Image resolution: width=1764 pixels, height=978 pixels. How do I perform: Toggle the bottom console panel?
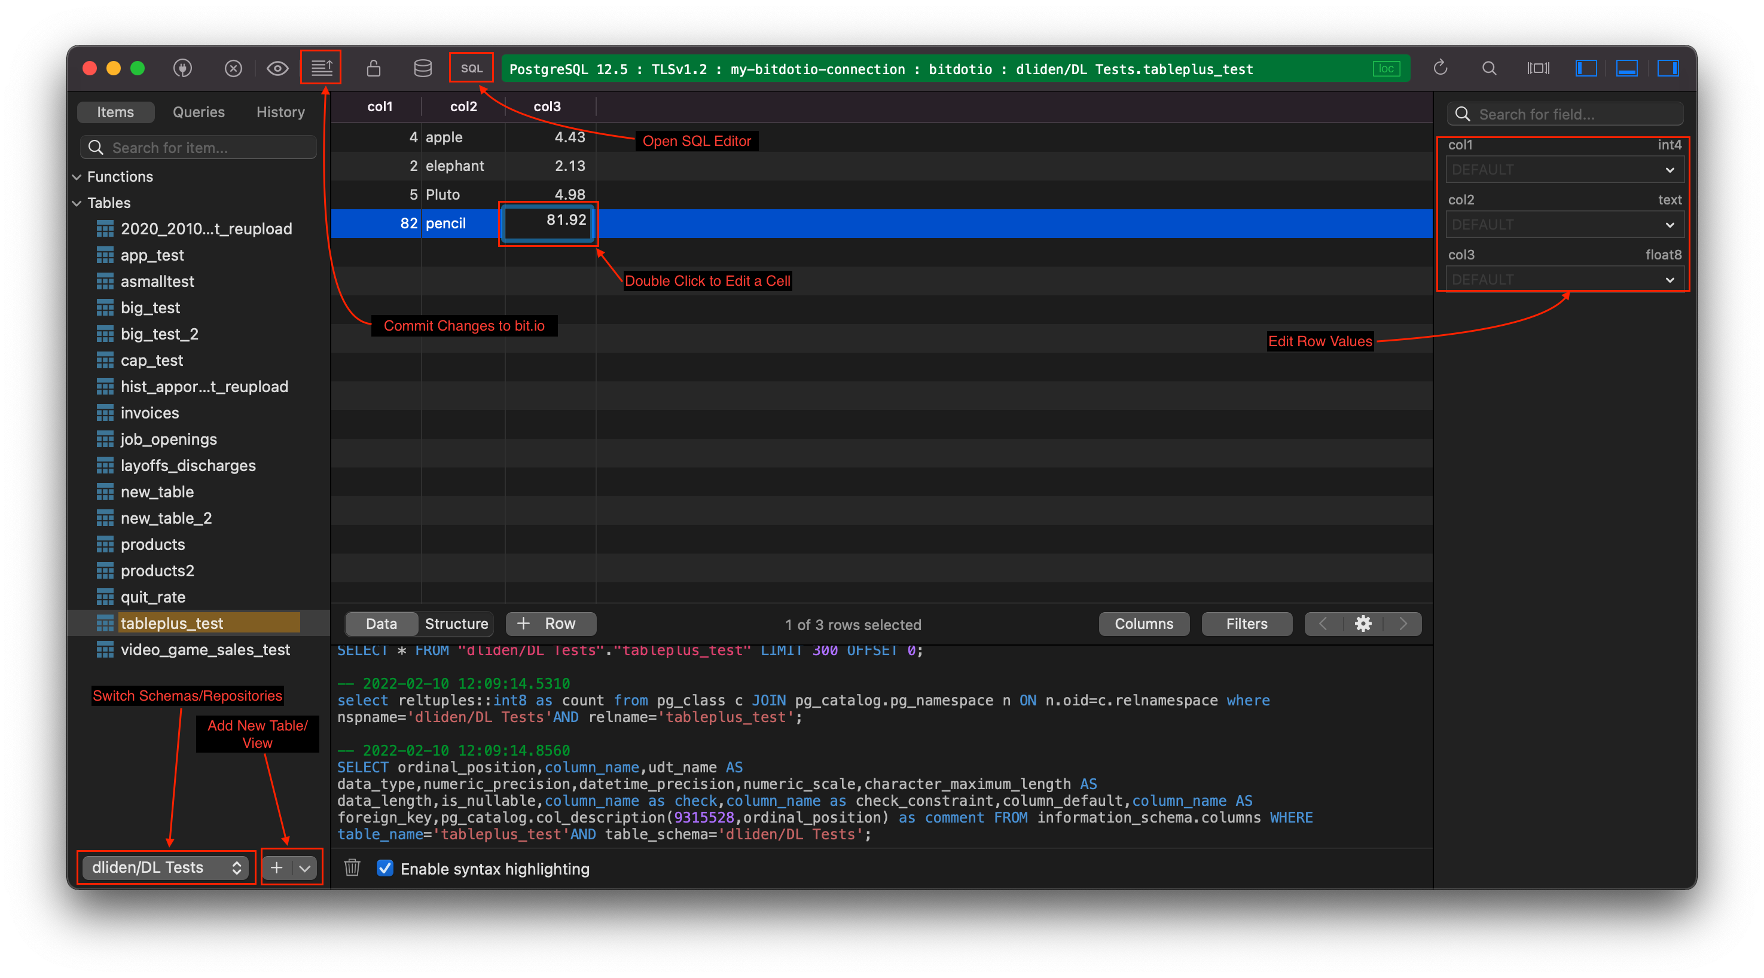pyautogui.click(x=1626, y=68)
